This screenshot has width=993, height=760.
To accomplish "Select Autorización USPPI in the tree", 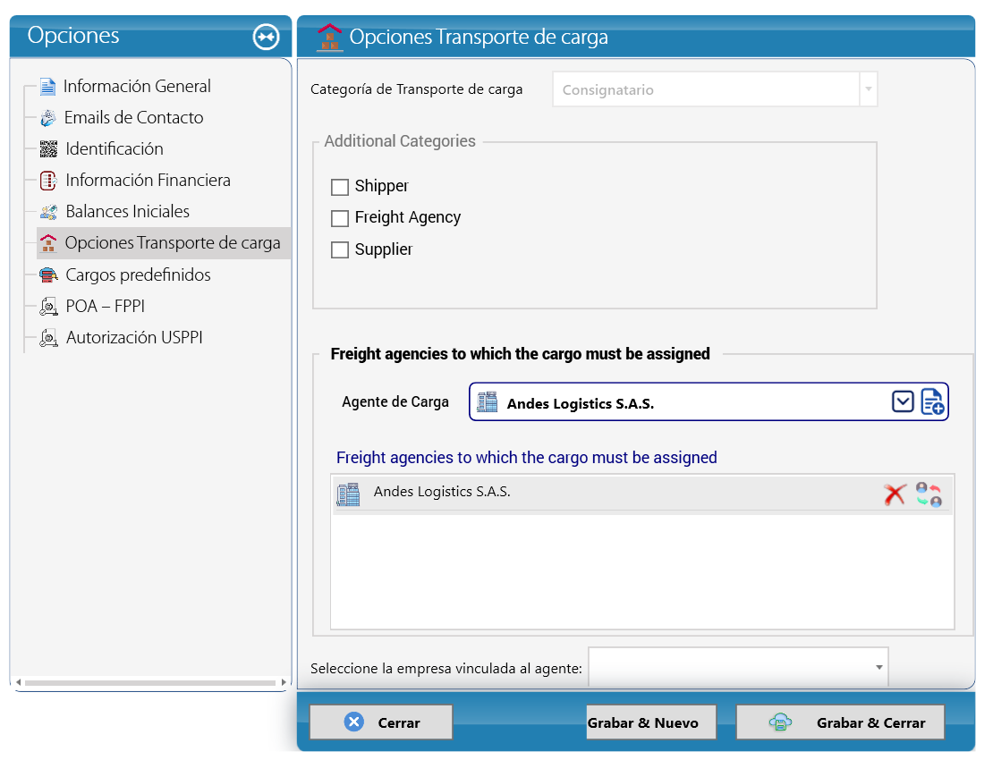I will click(x=134, y=338).
